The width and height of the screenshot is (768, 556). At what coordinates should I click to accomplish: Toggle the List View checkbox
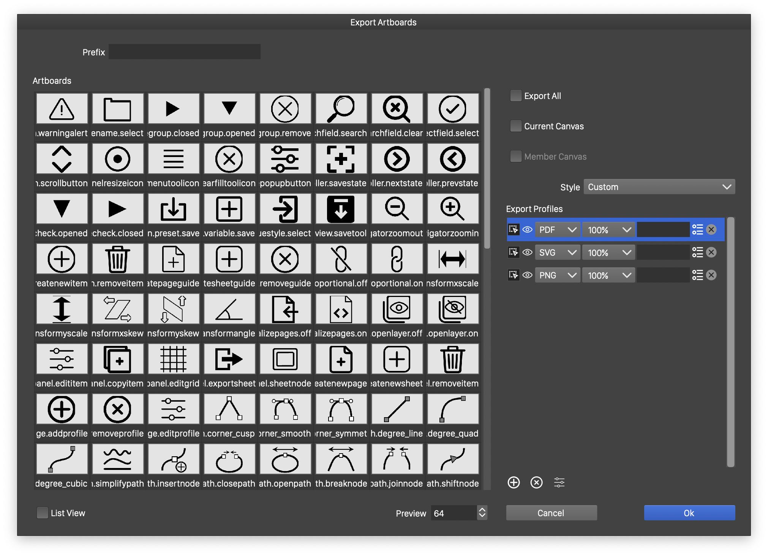click(42, 513)
